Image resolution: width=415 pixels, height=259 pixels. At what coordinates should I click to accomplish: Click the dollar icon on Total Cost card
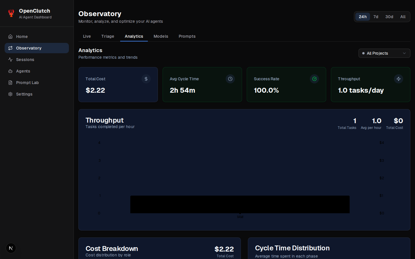[146, 79]
